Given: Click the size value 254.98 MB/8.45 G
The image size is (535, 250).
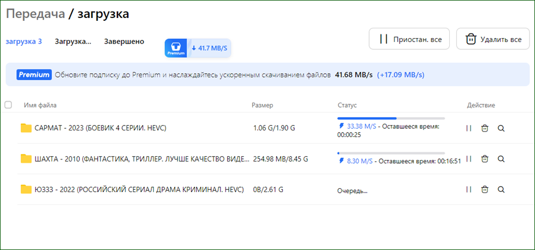Looking at the screenshot, I should point(281,159).
